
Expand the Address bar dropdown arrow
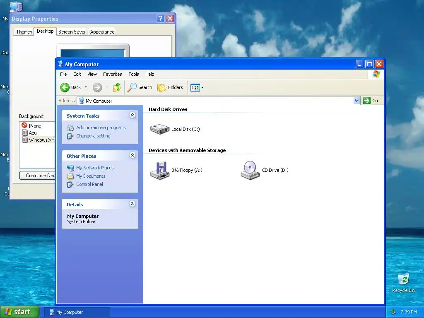coord(357,101)
